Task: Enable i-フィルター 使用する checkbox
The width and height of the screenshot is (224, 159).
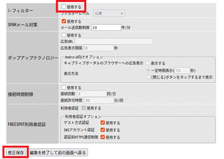Action: pyautogui.click(x=64, y=6)
